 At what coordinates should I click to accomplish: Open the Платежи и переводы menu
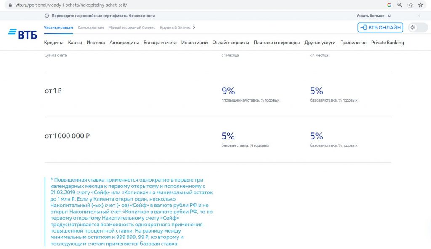[x=277, y=43]
